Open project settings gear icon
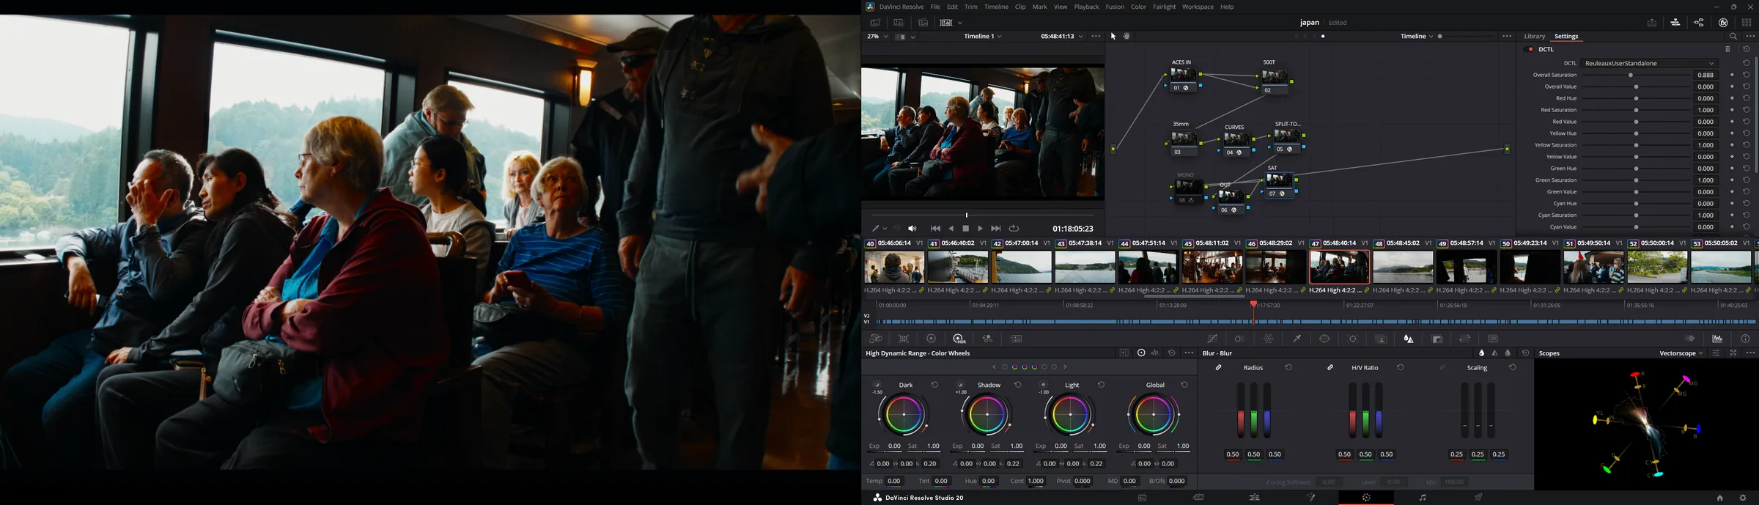 click(x=1743, y=498)
